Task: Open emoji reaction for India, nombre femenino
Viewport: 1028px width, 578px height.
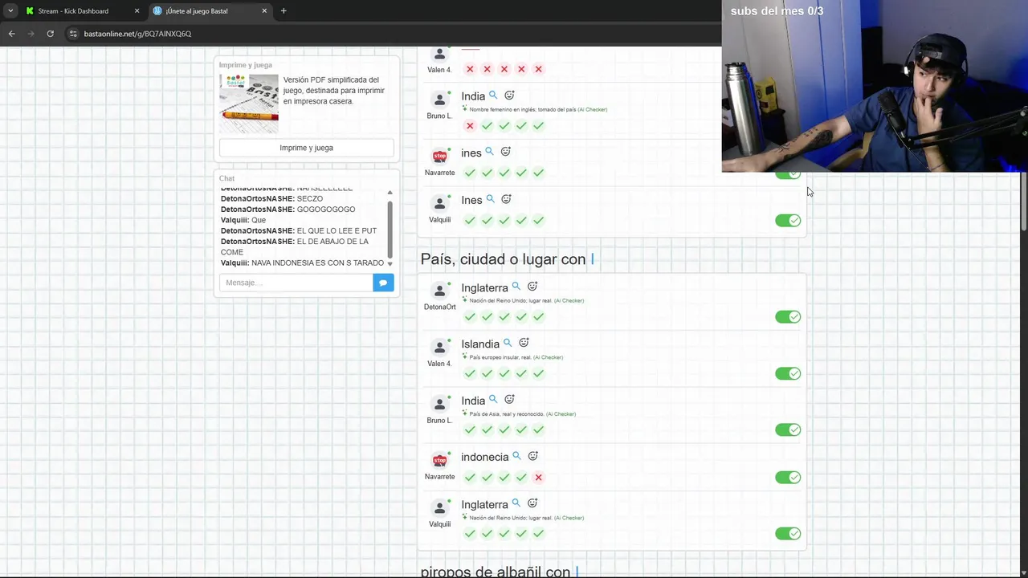Action: pos(509,96)
